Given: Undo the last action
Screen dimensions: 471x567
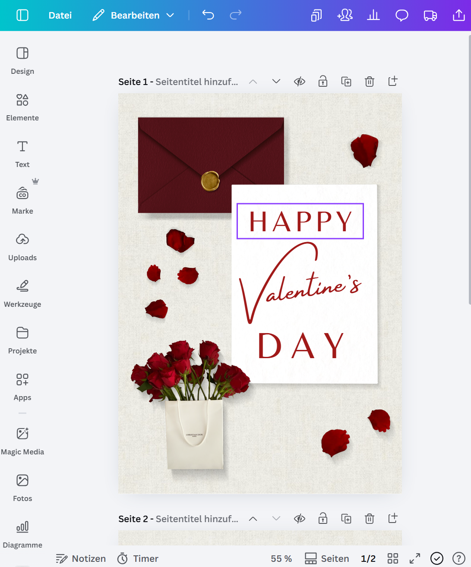Looking at the screenshot, I should pyautogui.click(x=208, y=16).
